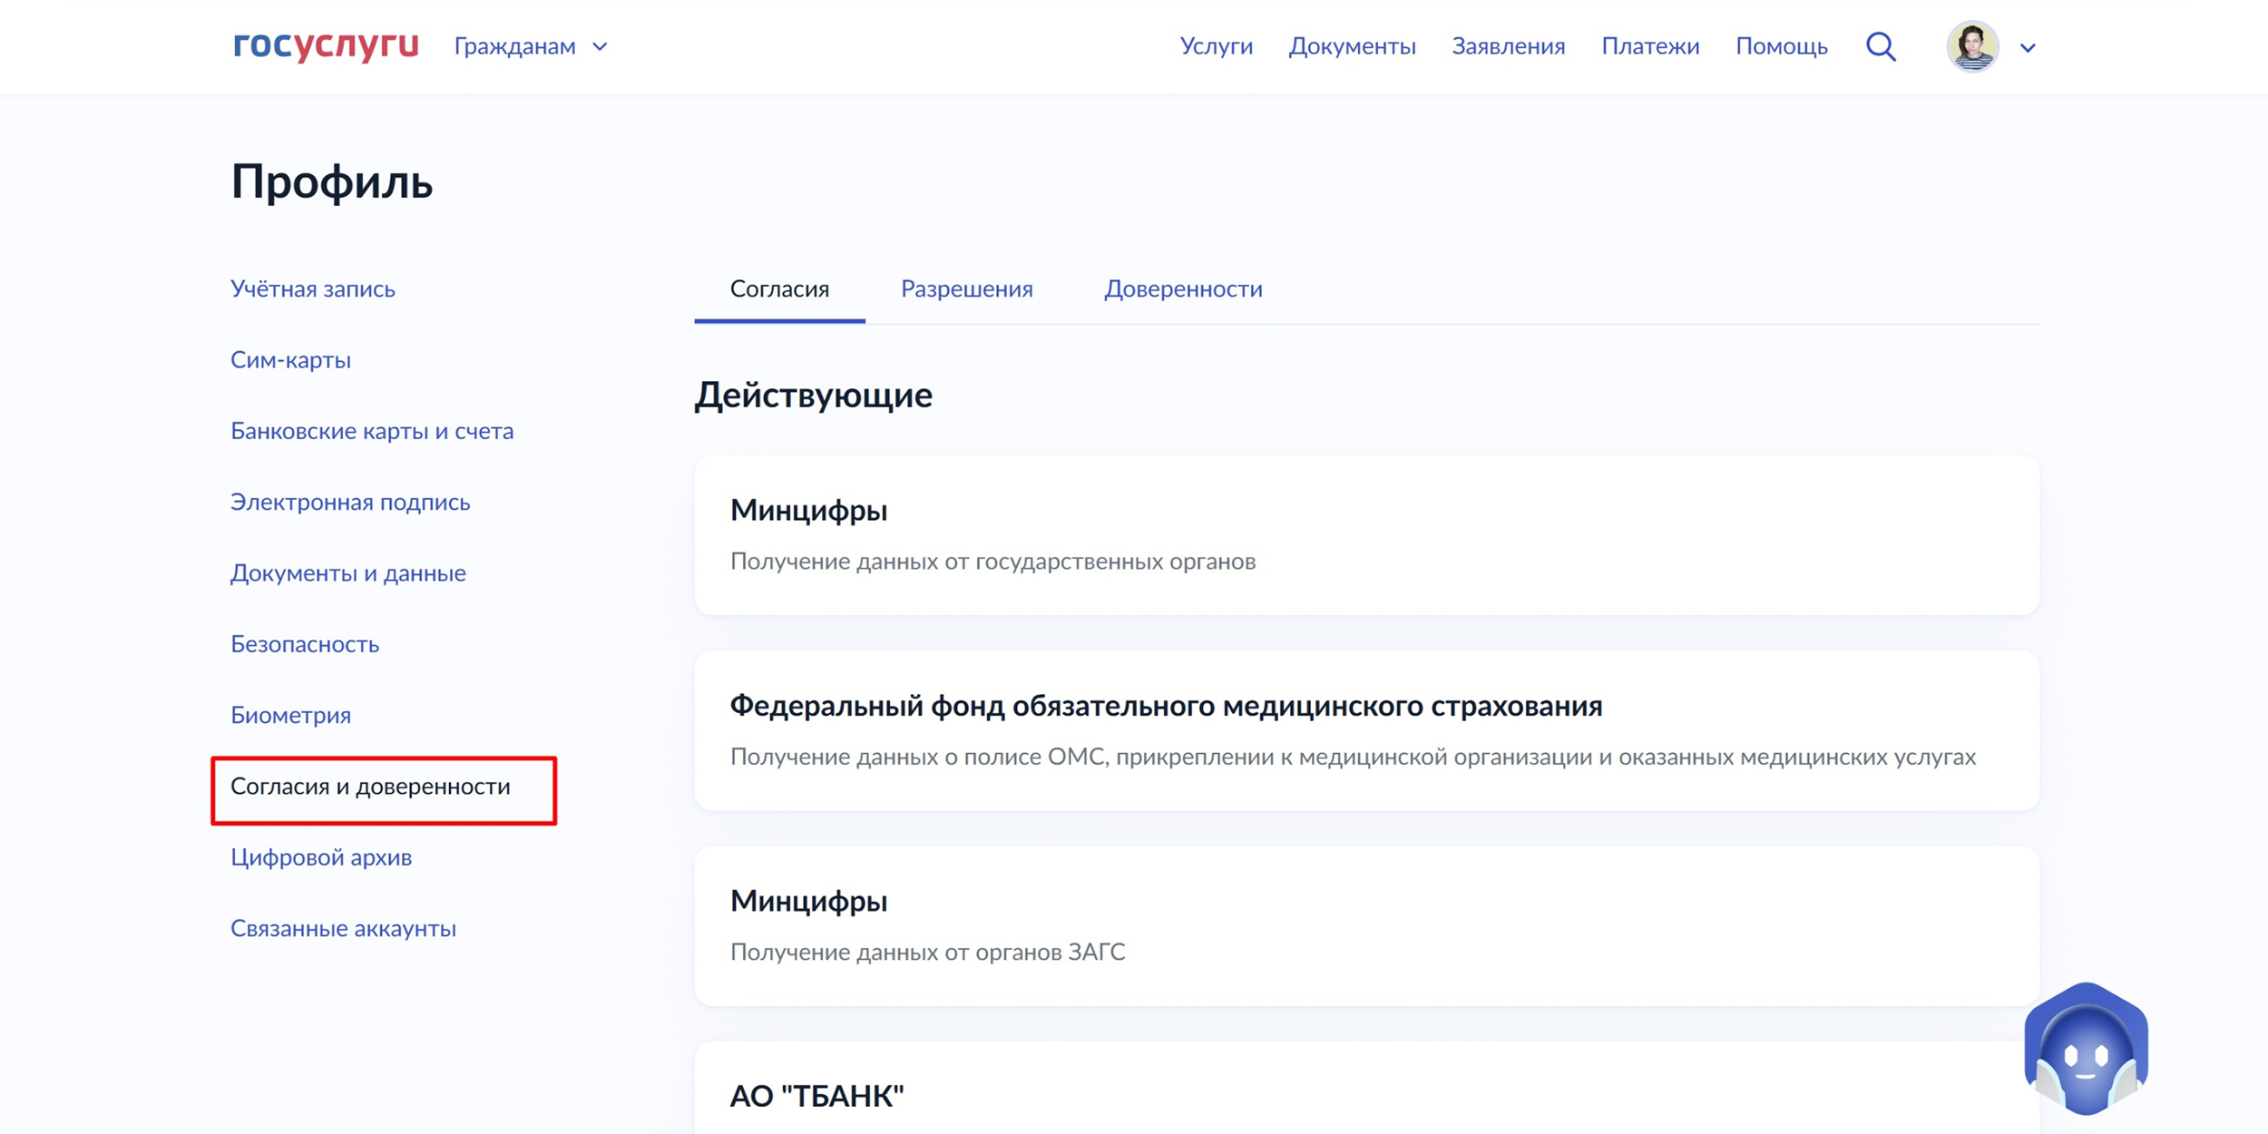Go to Безопасность section

tap(305, 644)
